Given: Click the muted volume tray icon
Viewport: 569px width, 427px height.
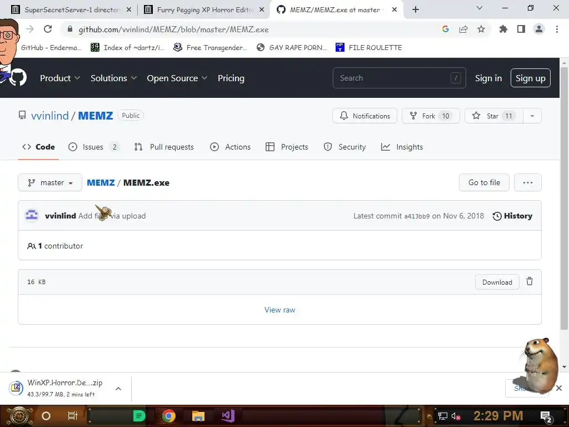Looking at the screenshot, I should pos(456,416).
